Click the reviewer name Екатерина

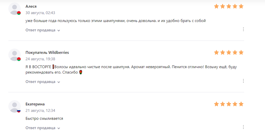(35, 104)
